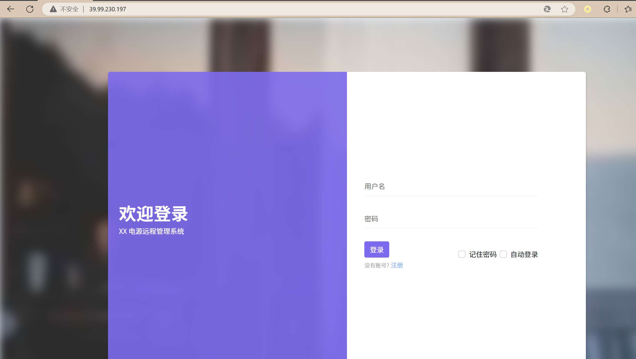This screenshot has width=636, height=359.
Task: Focus the 密码 password field
Action: [x=451, y=219]
